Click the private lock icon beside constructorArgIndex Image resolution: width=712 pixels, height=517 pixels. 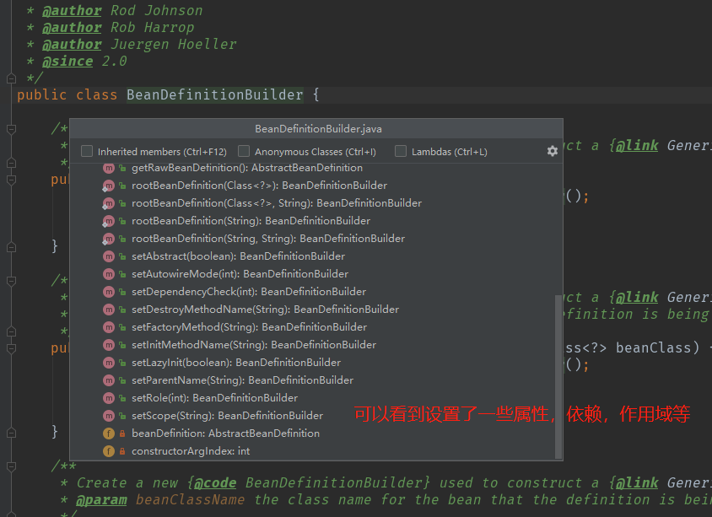pyautogui.click(x=122, y=451)
